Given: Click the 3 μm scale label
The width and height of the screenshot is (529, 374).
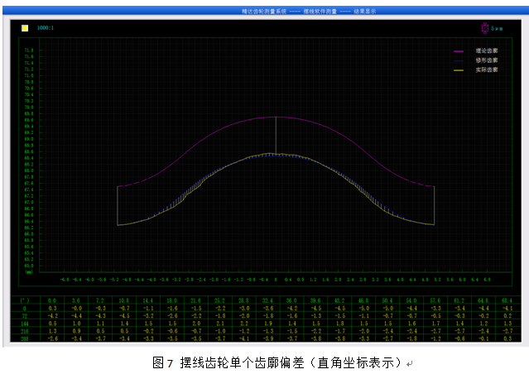Looking at the screenshot, I should [497, 28].
